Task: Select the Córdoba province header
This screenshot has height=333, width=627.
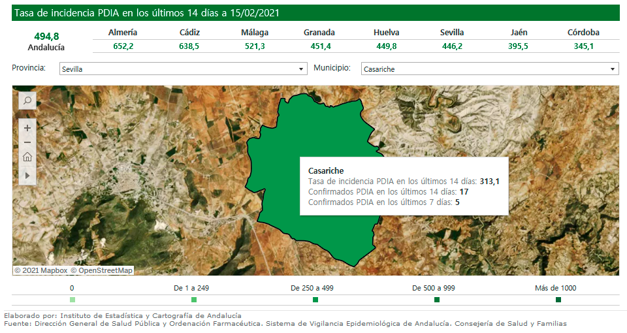Action: tap(583, 32)
